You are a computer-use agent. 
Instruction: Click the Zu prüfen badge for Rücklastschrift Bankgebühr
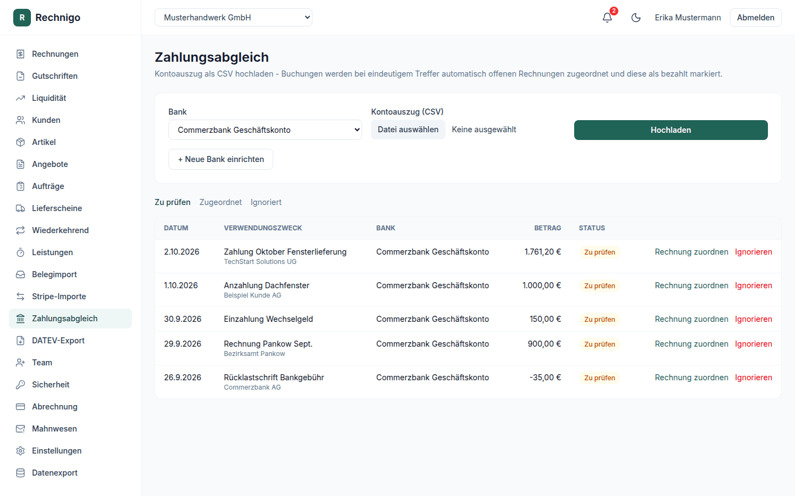coord(600,378)
